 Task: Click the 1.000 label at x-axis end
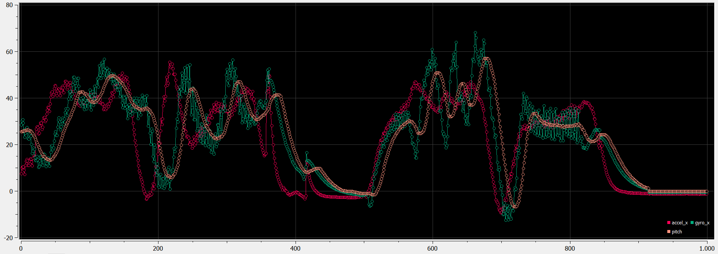(707, 248)
